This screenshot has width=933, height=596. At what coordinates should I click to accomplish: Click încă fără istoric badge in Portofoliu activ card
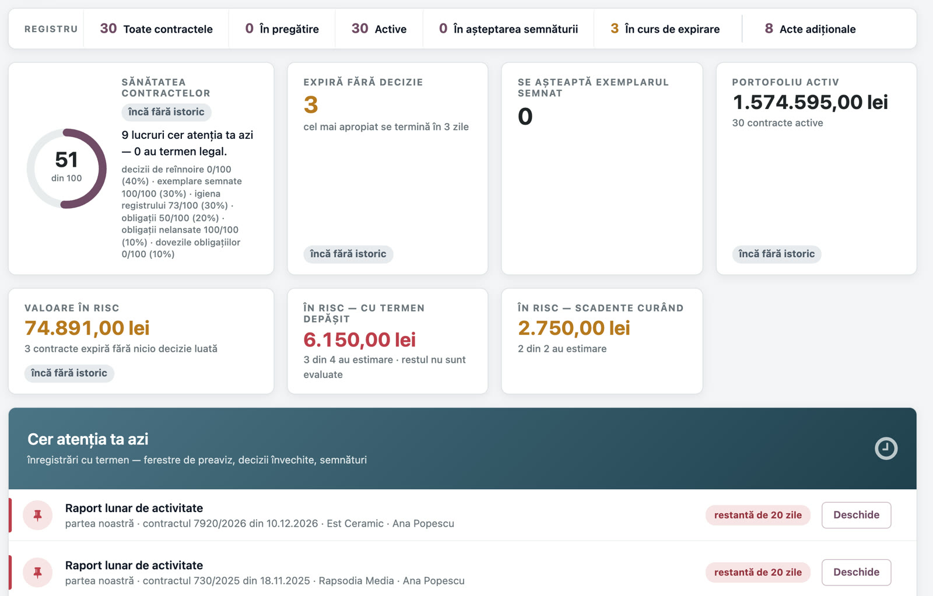(777, 254)
